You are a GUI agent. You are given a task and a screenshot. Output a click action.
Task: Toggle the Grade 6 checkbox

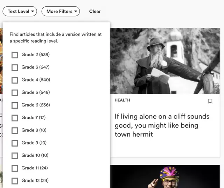pos(15,105)
